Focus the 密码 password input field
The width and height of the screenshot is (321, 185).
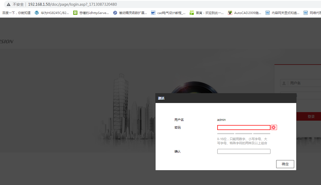[x=244, y=127]
